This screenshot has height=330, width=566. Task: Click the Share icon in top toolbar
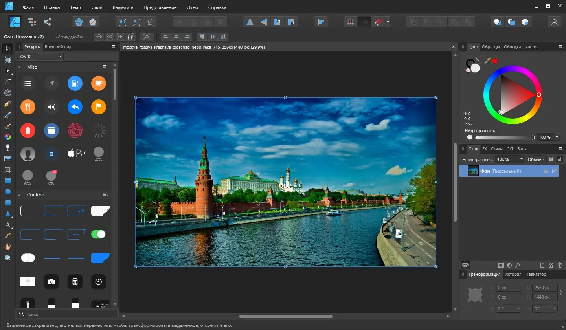pyautogui.click(x=48, y=22)
